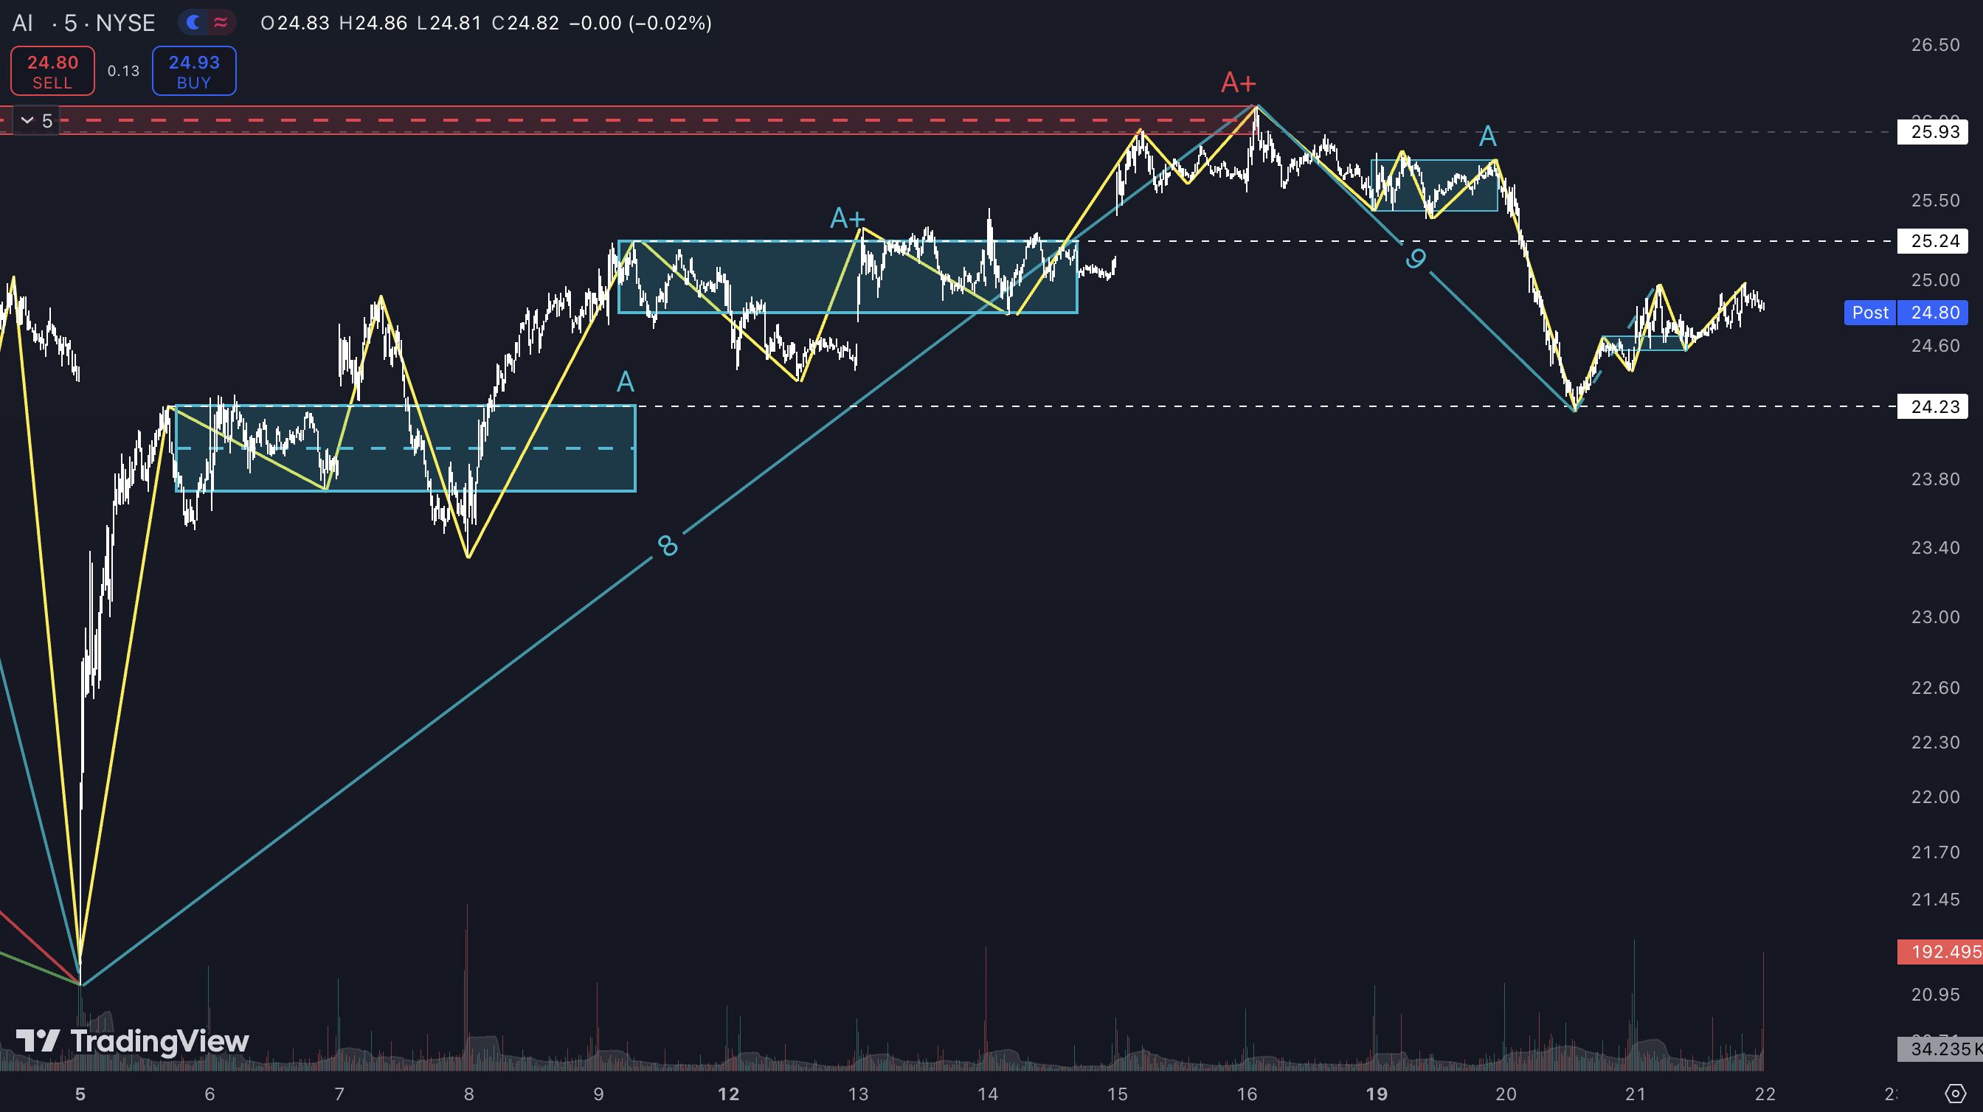
Task: Click the AI symbol name in legend
Action: click(x=23, y=23)
